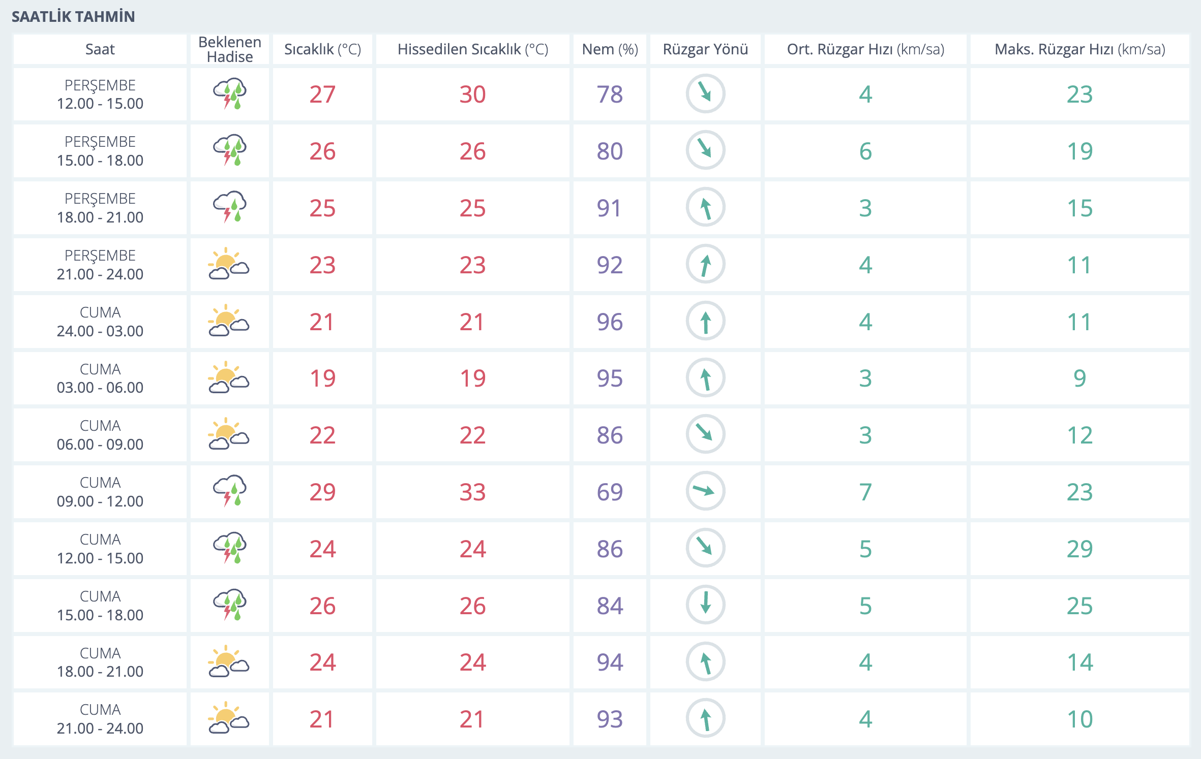This screenshot has width=1201, height=759.
Task: Click the Saat column header
Action: tap(100, 49)
